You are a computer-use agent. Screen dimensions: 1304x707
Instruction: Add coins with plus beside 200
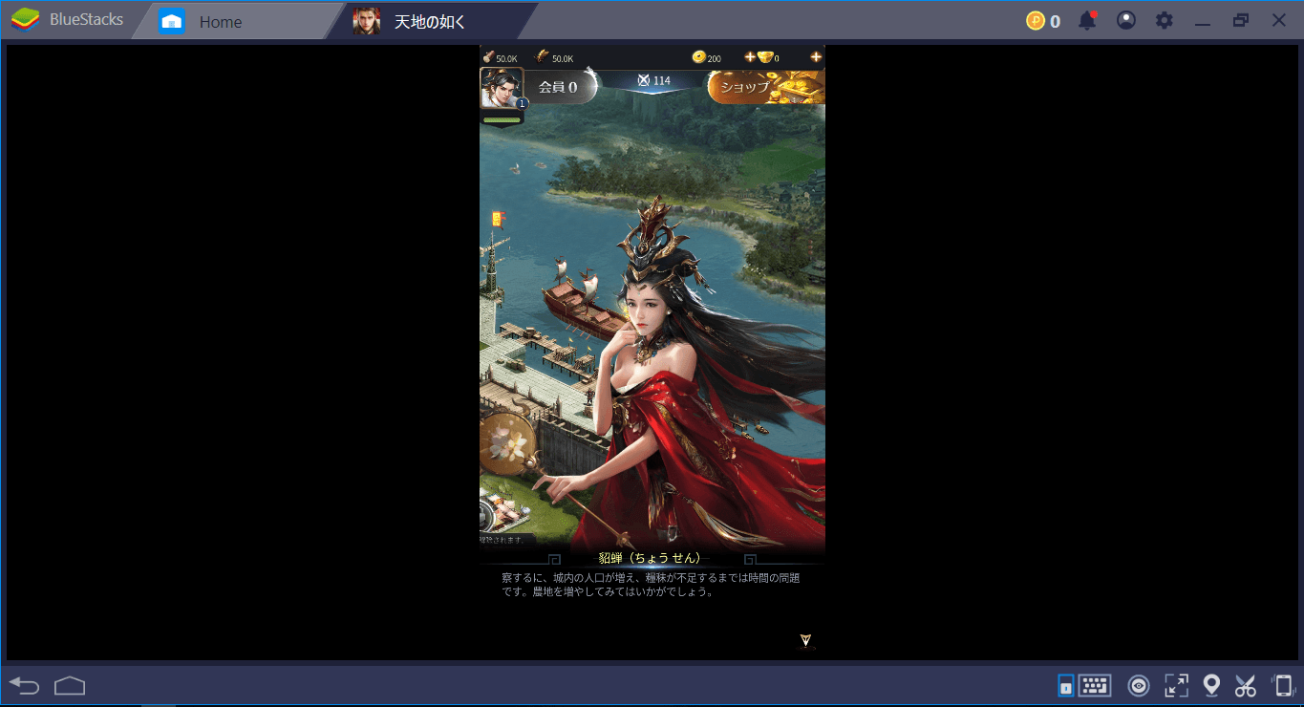click(x=749, y=57)
